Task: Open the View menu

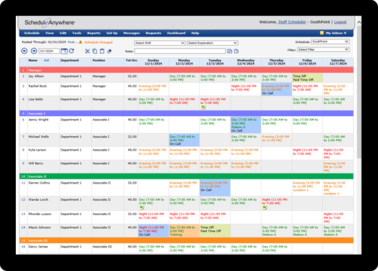Action: (x=50, y=33)
